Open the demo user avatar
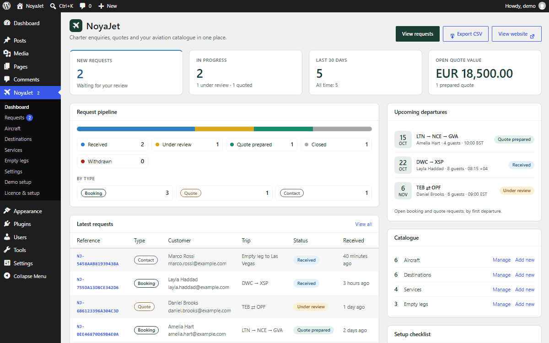The image size is (549, 343). (542, 6)
